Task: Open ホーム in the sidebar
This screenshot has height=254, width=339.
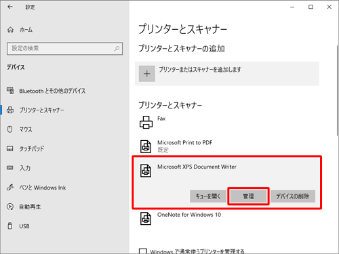Action: tap(26, 30)
